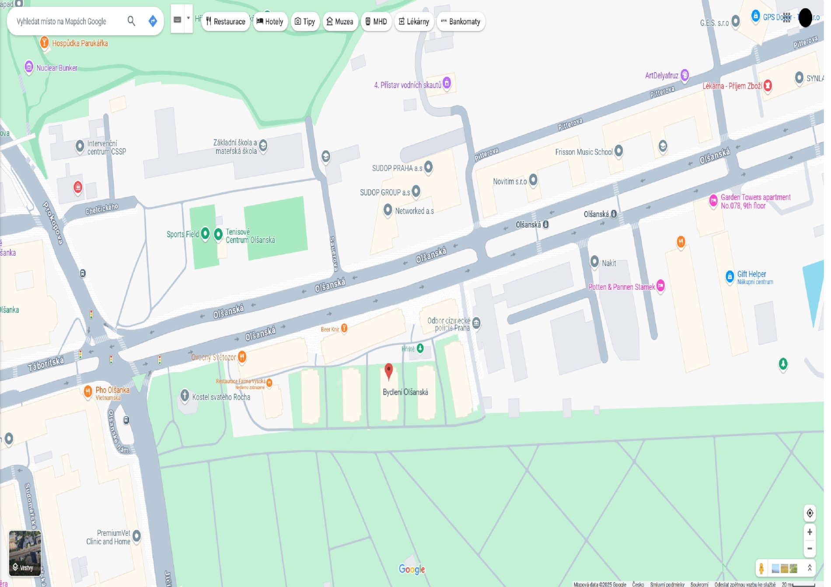
Task: Open the ArtDelyafruz marker
Action: click(684, 75)
